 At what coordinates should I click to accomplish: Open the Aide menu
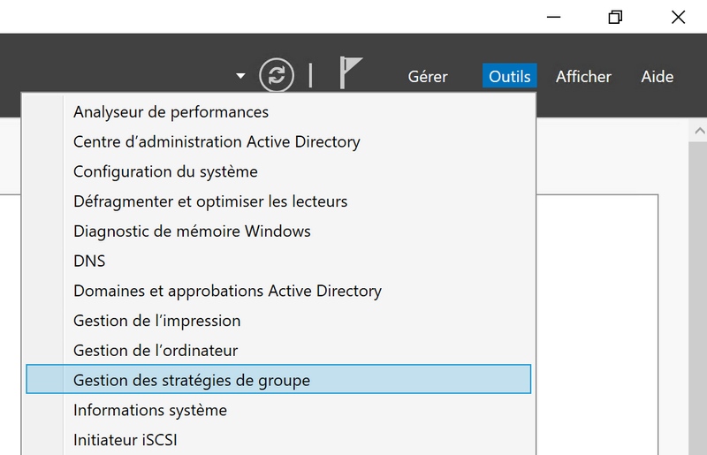point(658,77)
